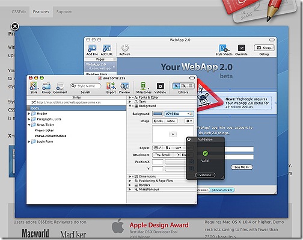This screenshot has height=240, width=303.
Task: Set background attachment to Fixed
Action: click(x=183, y=155)
